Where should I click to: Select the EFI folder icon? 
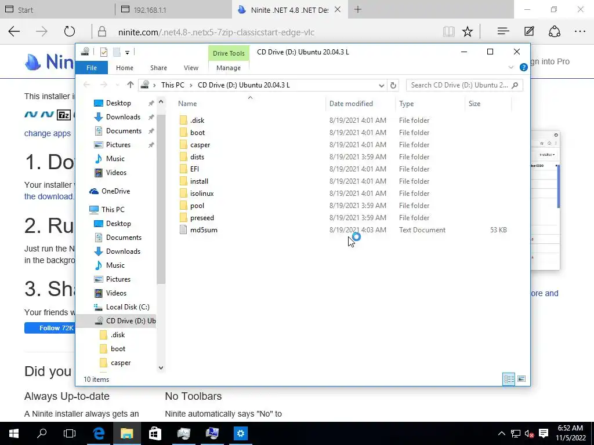tap(183, 169)
